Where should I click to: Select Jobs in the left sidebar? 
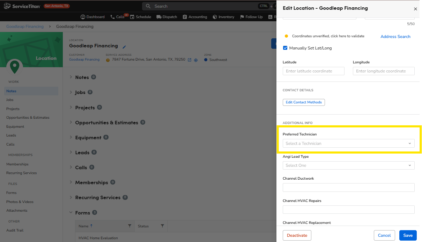(10, 100)
